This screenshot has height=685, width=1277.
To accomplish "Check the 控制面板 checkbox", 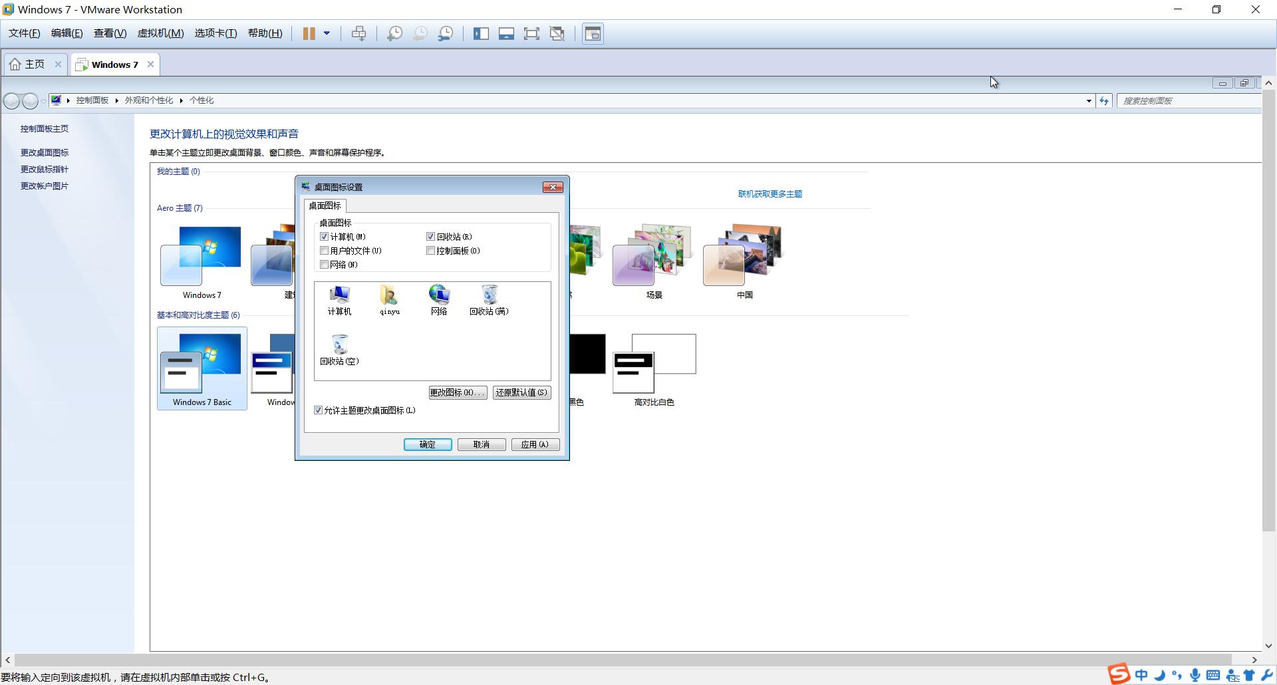I will tap(431, 251).
